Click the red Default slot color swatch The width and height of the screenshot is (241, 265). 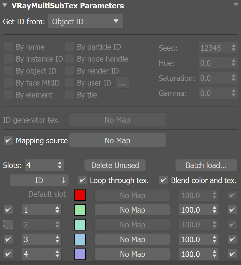point(80,195)
